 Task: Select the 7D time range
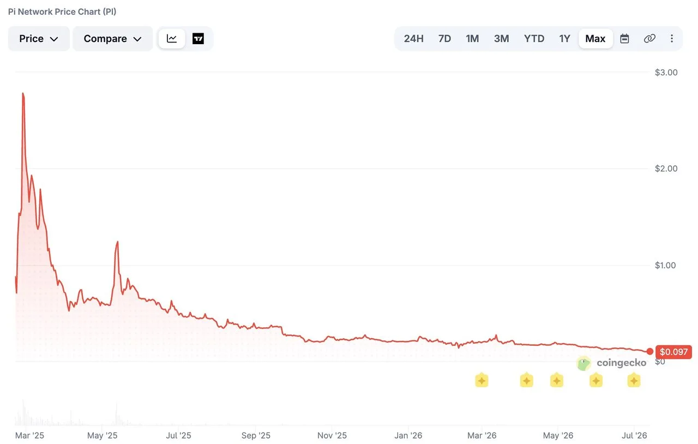(x=445, y=39)
